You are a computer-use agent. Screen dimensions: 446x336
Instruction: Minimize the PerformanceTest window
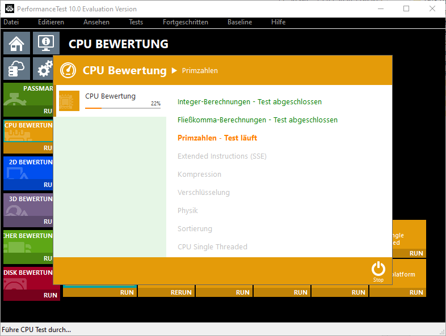[381, 9]
